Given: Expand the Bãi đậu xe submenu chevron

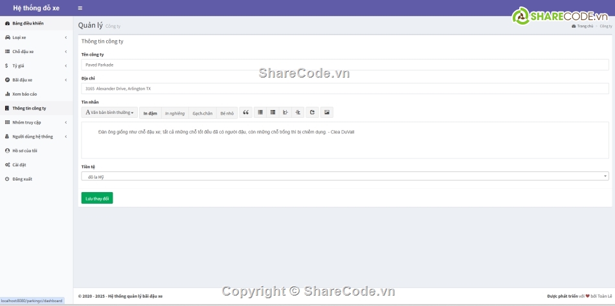Looking at the screenshot, I should [x=66, y=80].
